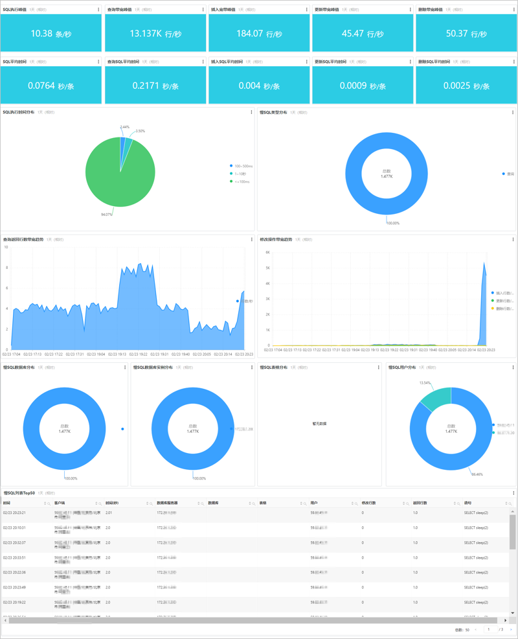
Task: Click the search icon in 用户 column header
Action: (x=356, y=504)
